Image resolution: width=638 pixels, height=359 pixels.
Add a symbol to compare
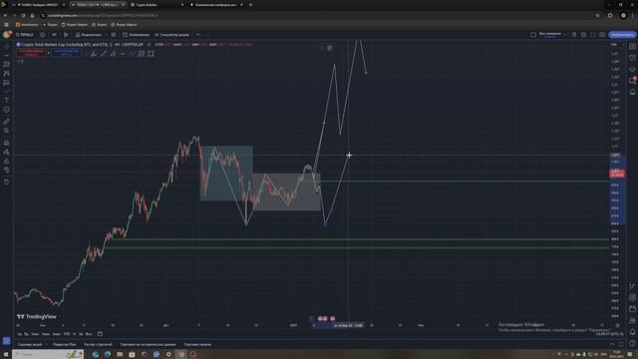[x=42, y=35]
